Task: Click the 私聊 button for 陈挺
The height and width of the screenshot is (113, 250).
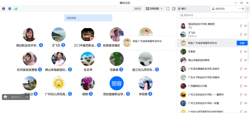Action: (x=242, y=43)
